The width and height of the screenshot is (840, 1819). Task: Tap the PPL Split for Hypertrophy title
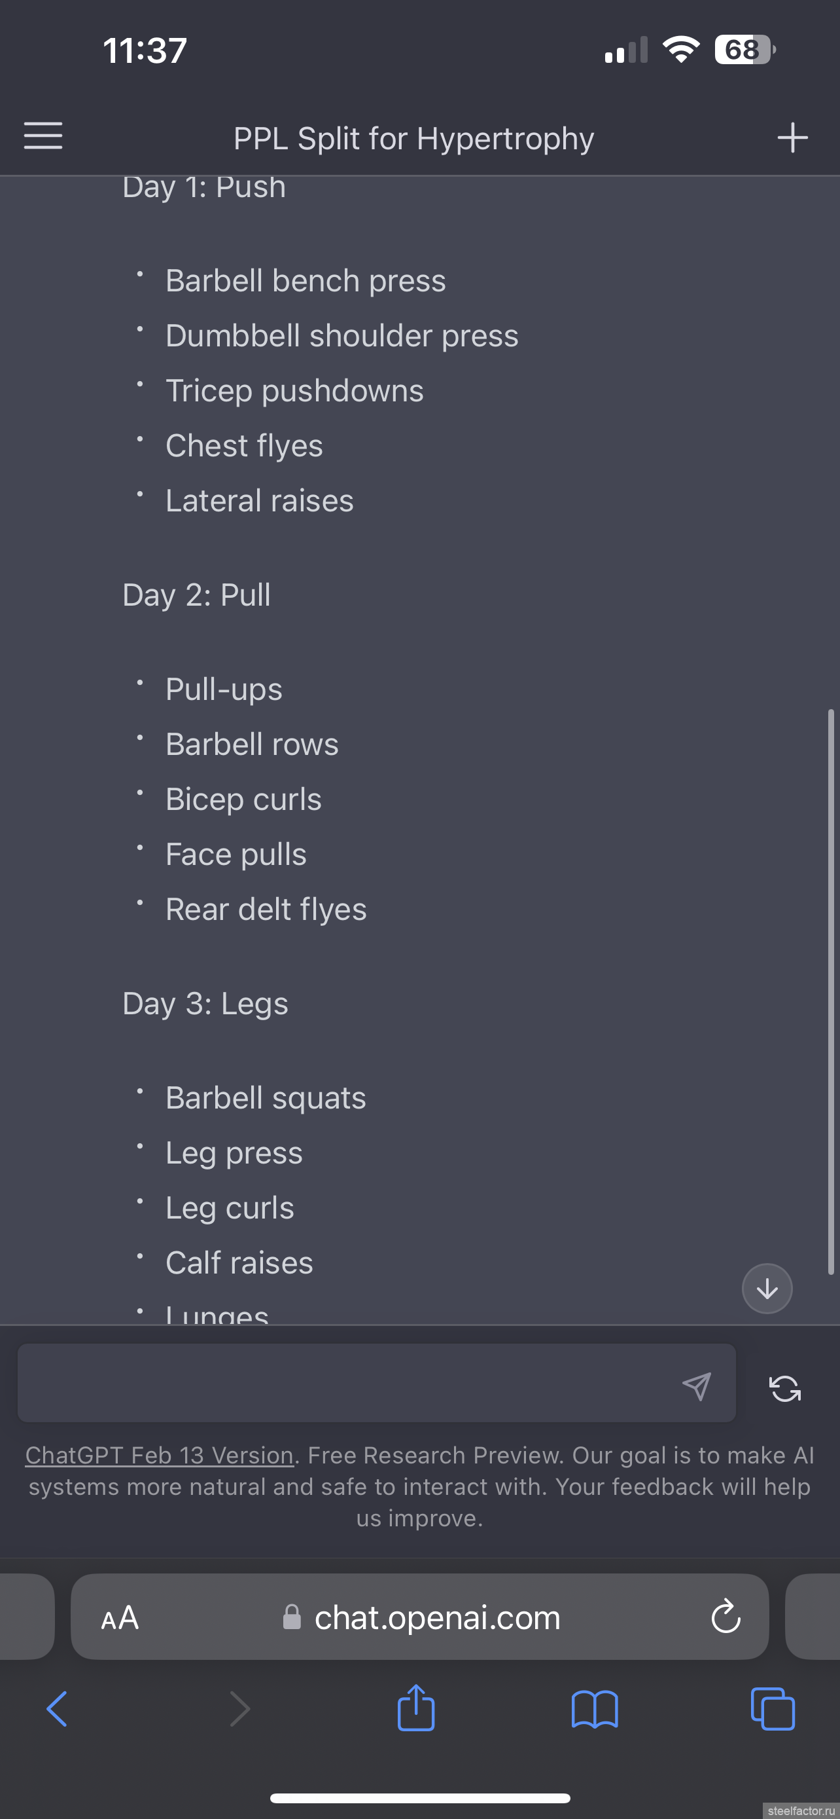[x=414, y=138]
